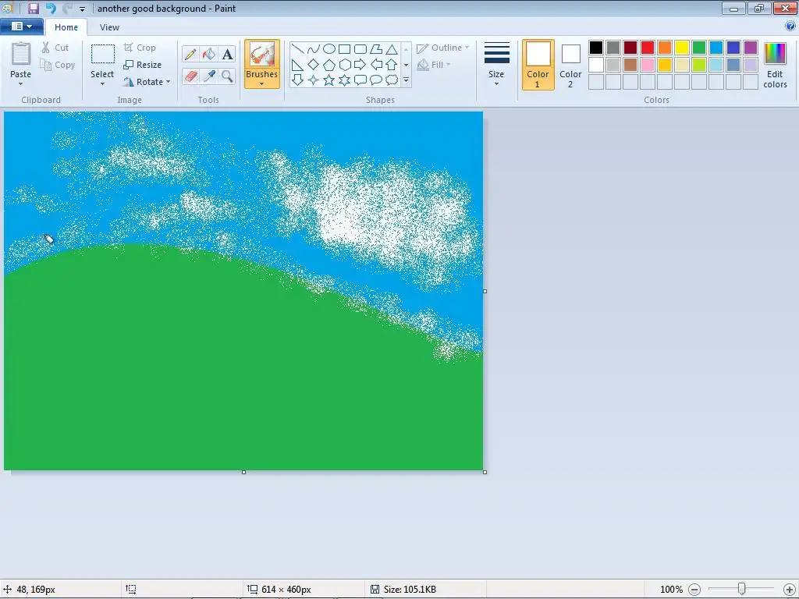This screenshot has width=799, height=599.
Task: Click the Resize button
Action: point(143,65)
